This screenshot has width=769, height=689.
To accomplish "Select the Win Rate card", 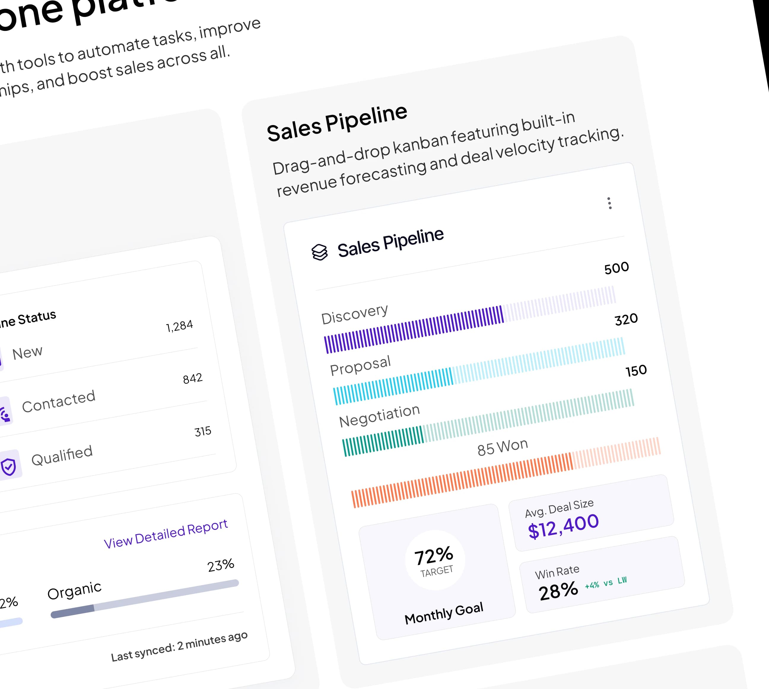I will (602, 575).
